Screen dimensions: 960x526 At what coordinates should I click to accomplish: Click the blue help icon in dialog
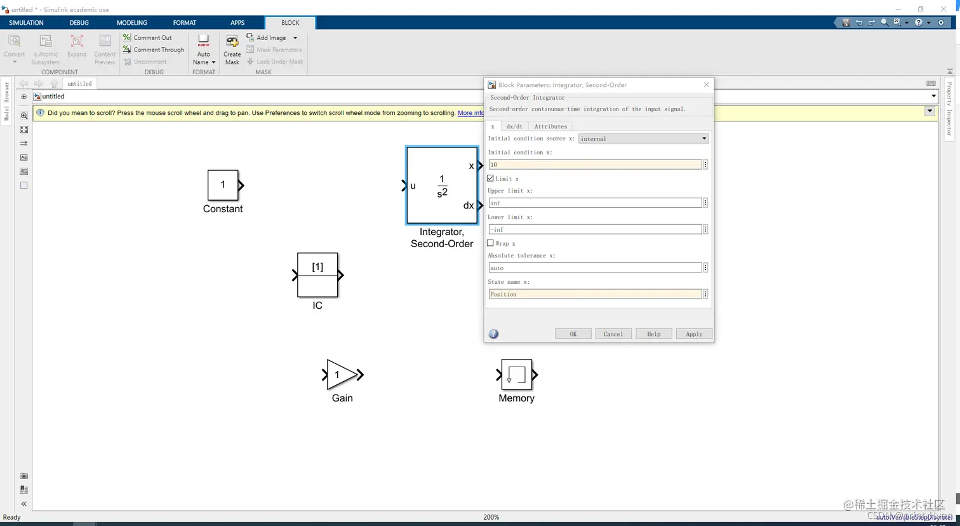point(494,334)
